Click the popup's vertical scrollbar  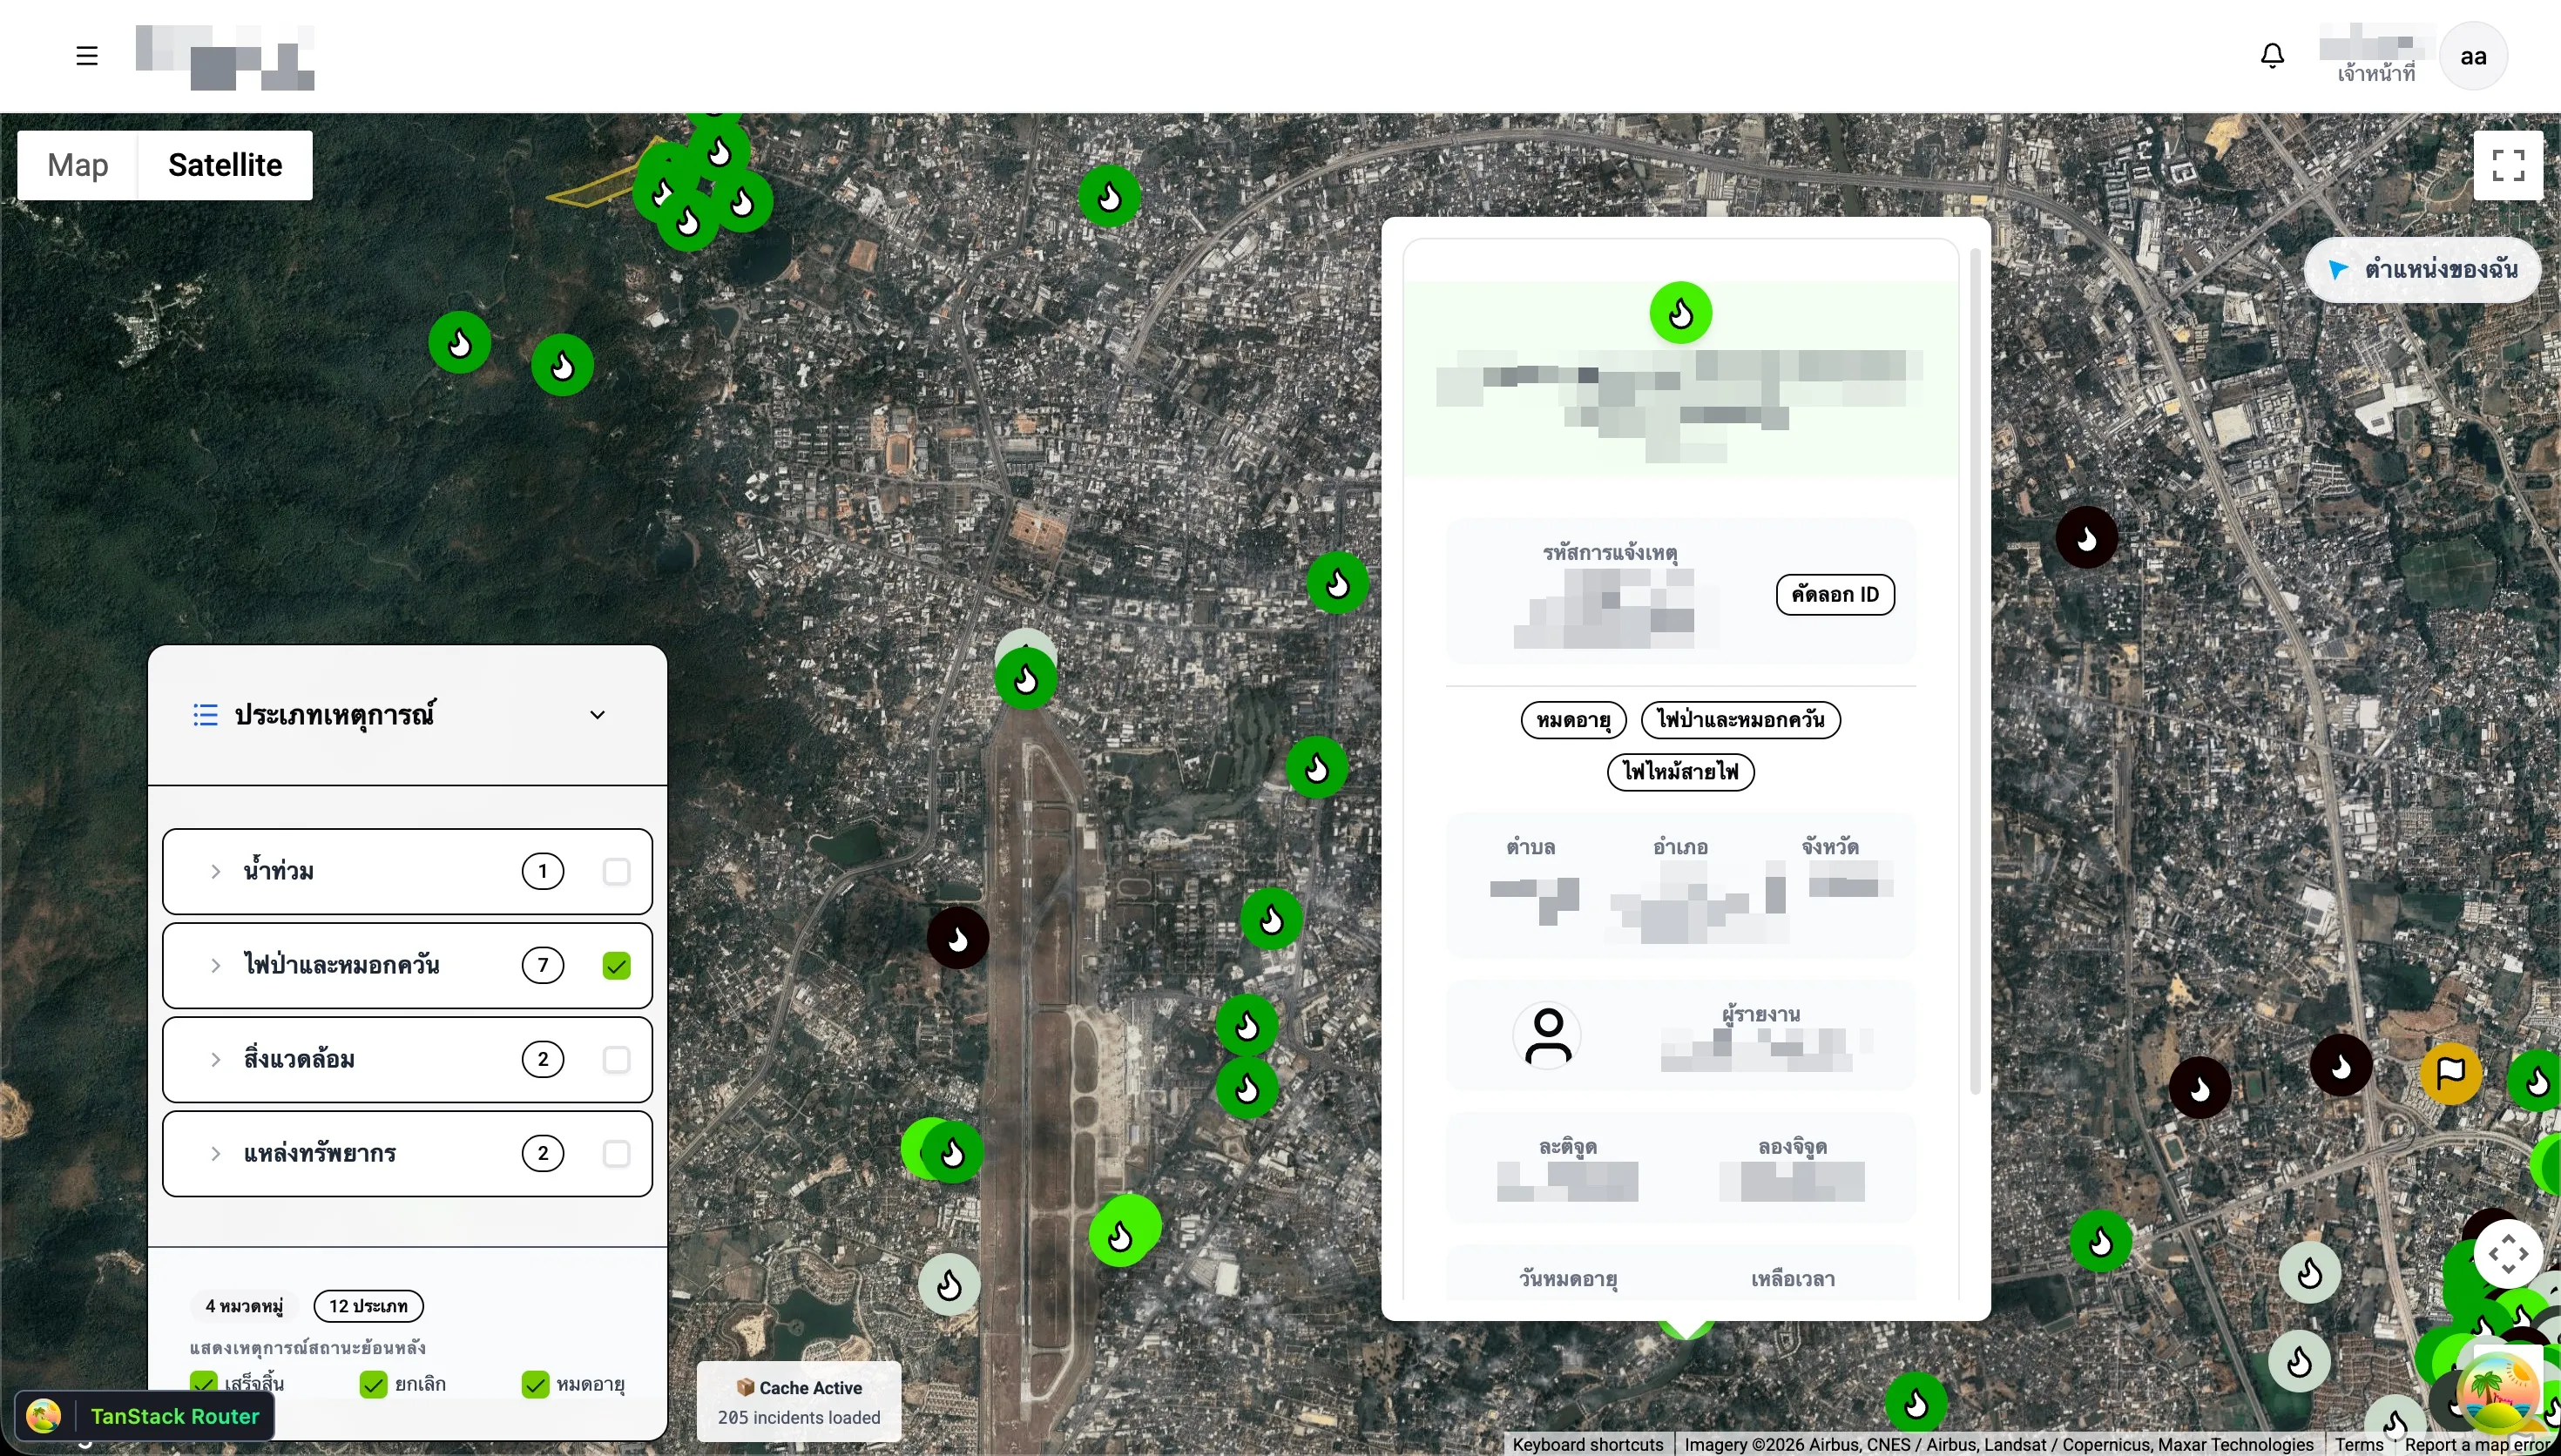click(1974, 670)
